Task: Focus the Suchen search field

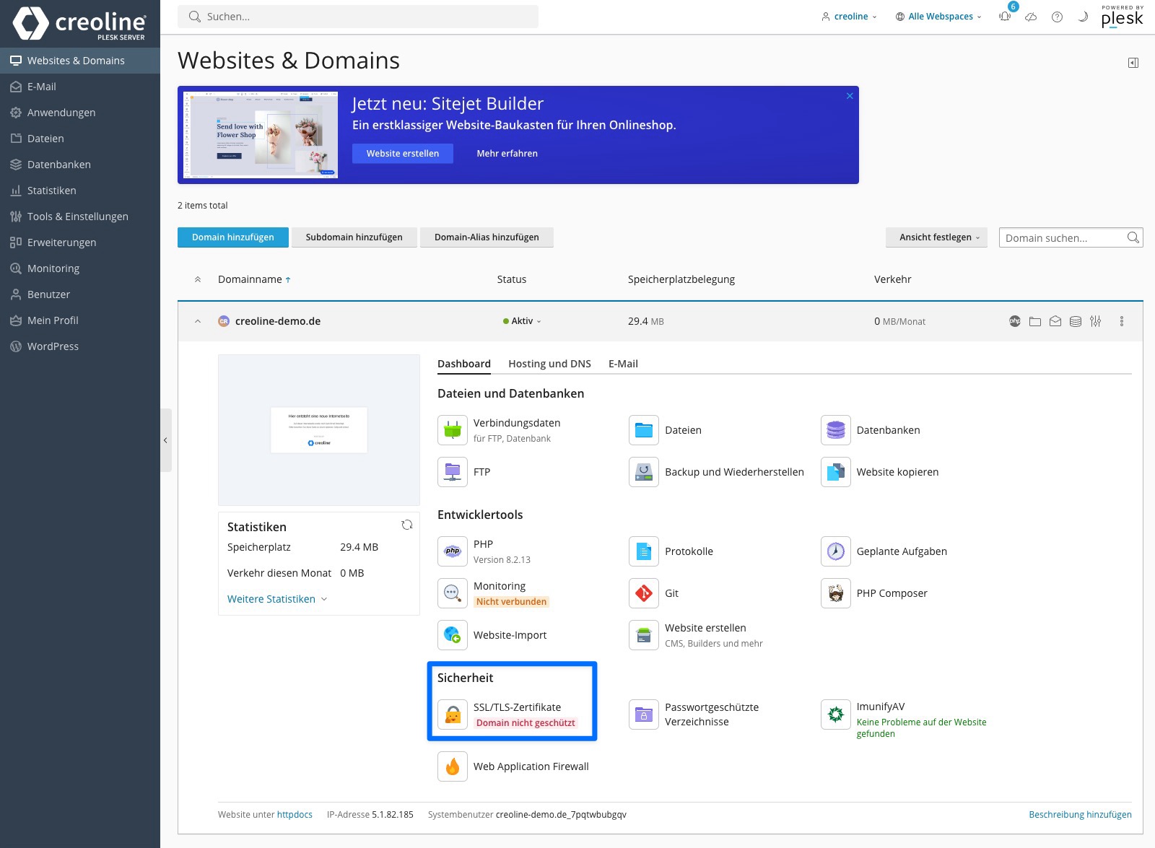Action: 358,17
